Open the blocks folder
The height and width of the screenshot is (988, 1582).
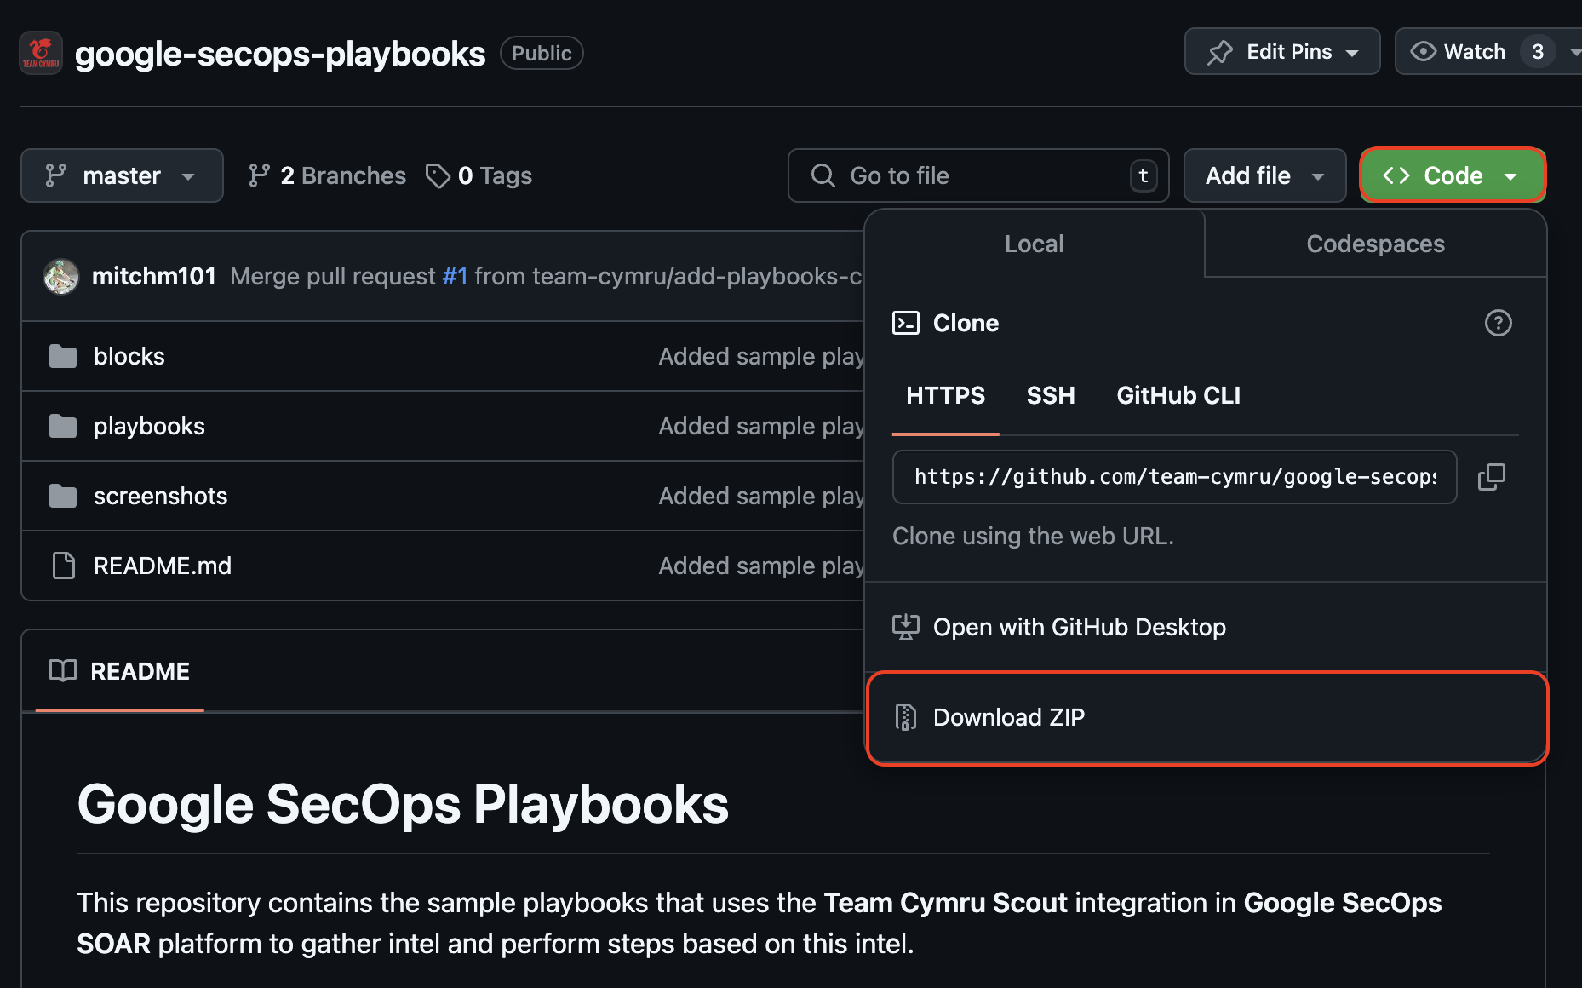click(129, 356)
